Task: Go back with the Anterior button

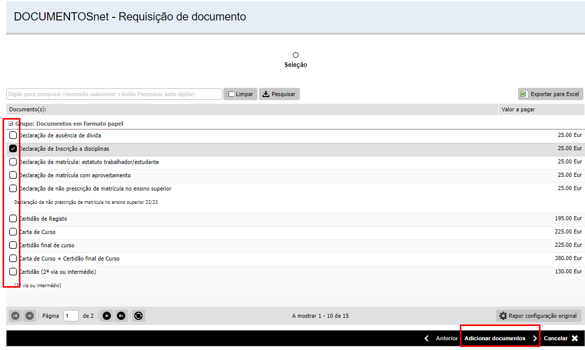Action: 441,338
